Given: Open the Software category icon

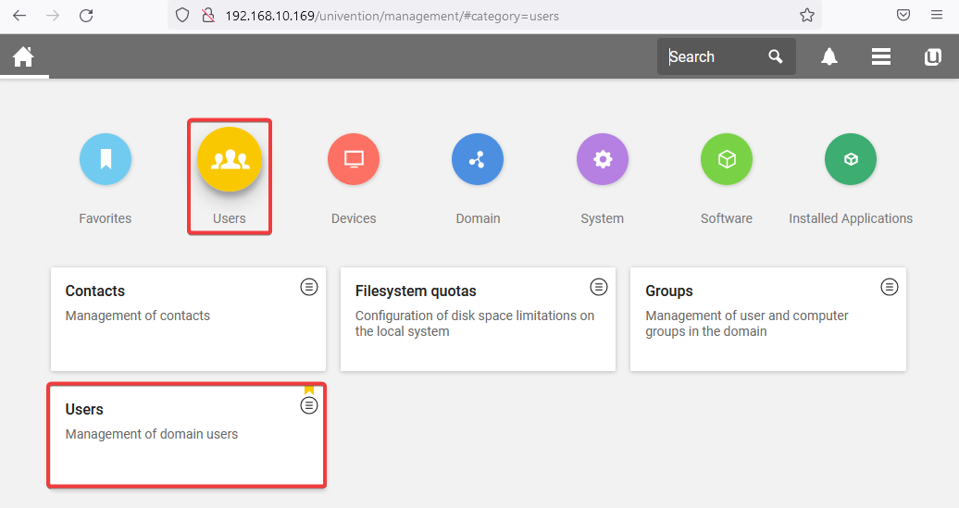Looking at the screenshot, I should 727,159.
